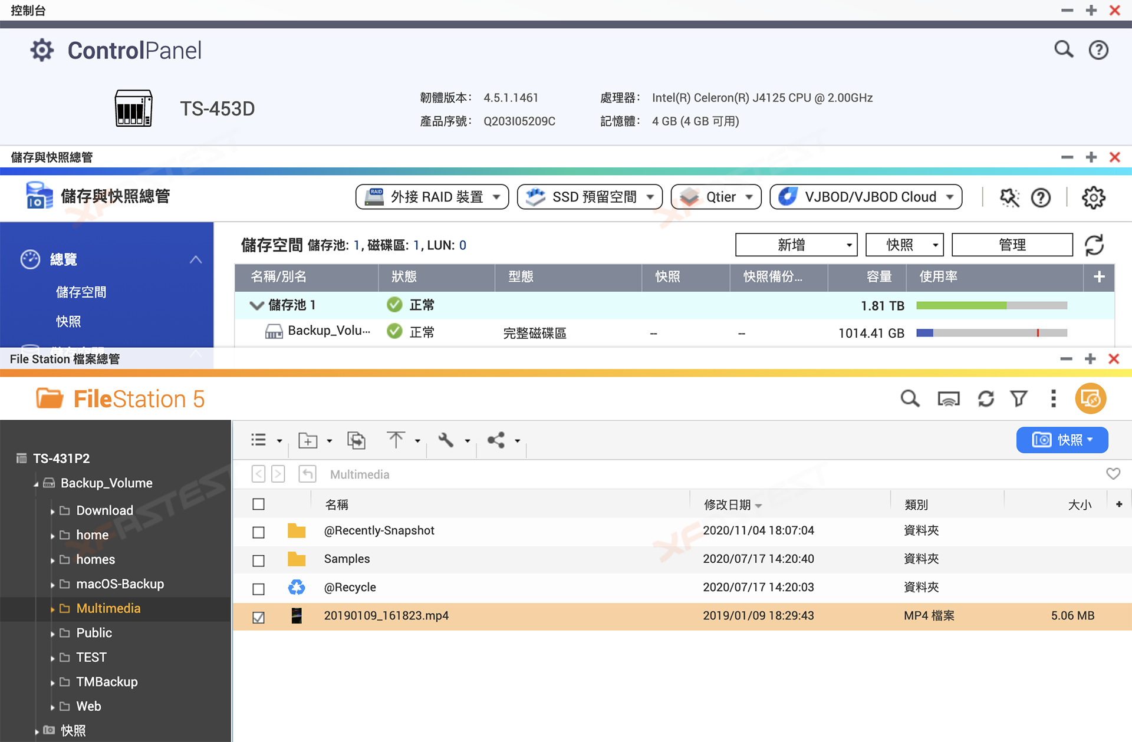Click the 類別 column header
The height and width of the screenshot is (742, 1132).
click(916, 505)
